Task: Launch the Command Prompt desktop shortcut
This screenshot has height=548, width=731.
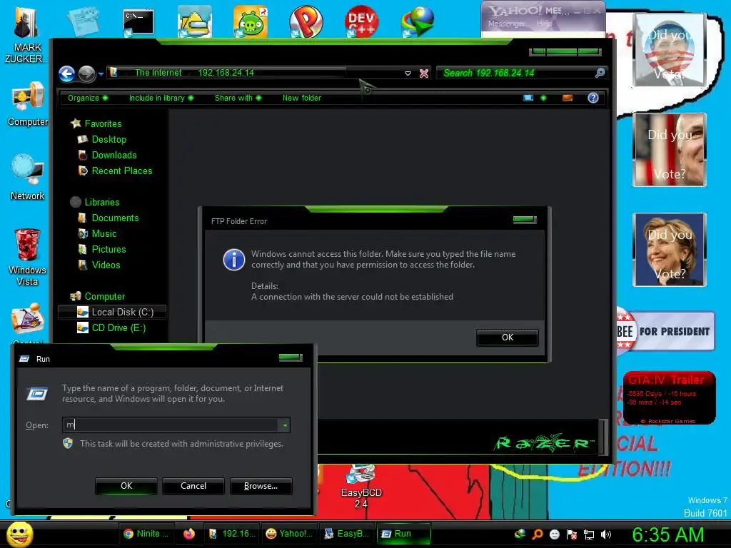Action: coord(138,22)
